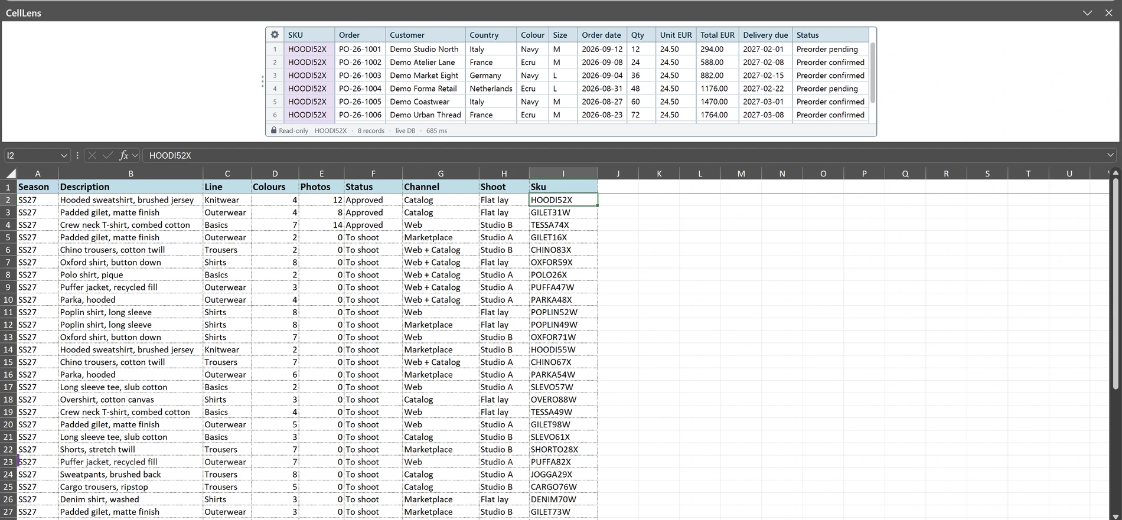Click the 685 ms status text
This screenshot has height=520, width=1122.
(x=436, y=131)
